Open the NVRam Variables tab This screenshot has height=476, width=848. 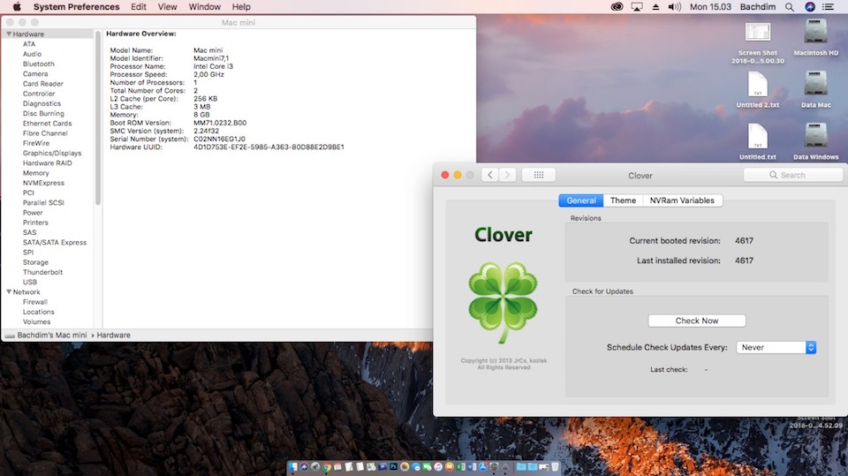pos(682,200)
